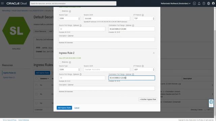The width and height of the screenshot is (216, 121).
Task: Click the Description field in Rule 1
Action: pyautogui.click(x=107, y=39)
